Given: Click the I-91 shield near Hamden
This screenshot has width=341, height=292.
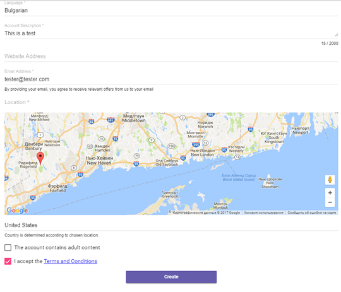Looking at the screenshot, I should (116, 139).
